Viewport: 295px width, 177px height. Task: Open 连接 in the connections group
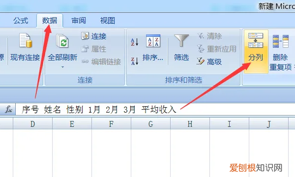click(94, 36)
